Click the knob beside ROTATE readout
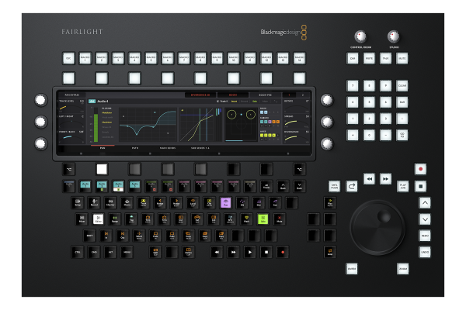This screenshot has height=310, width=466. point(327,100)
